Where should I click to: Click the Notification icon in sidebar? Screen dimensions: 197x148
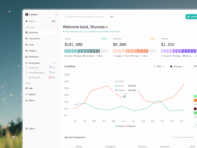[x=26, y=57]
